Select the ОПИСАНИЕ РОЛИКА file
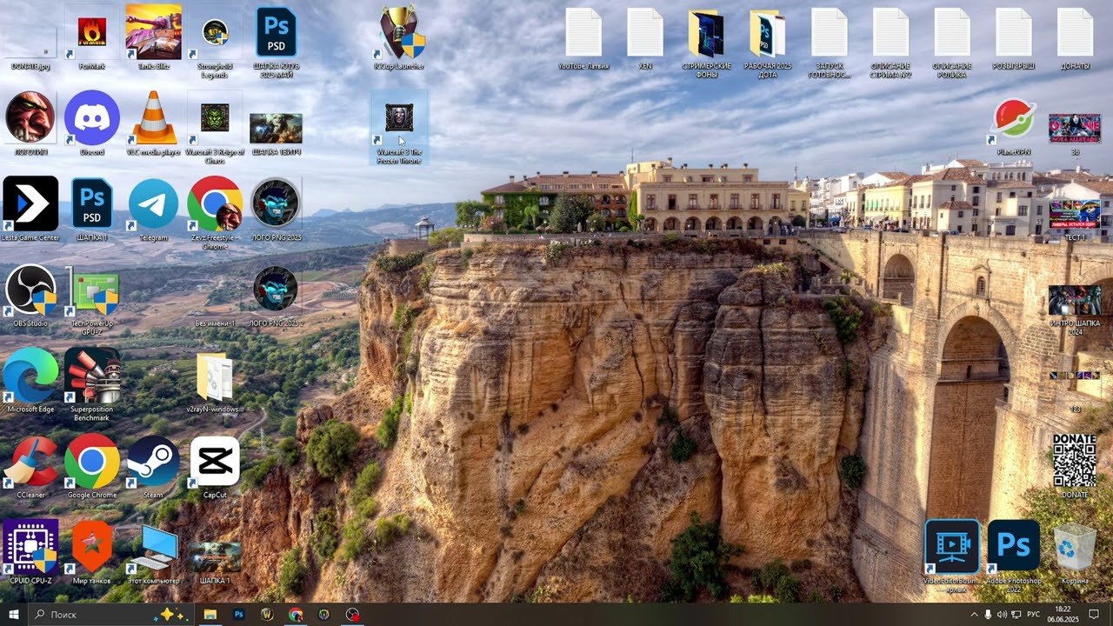This screenshot has height=626, width=1113. coord(952,43)
